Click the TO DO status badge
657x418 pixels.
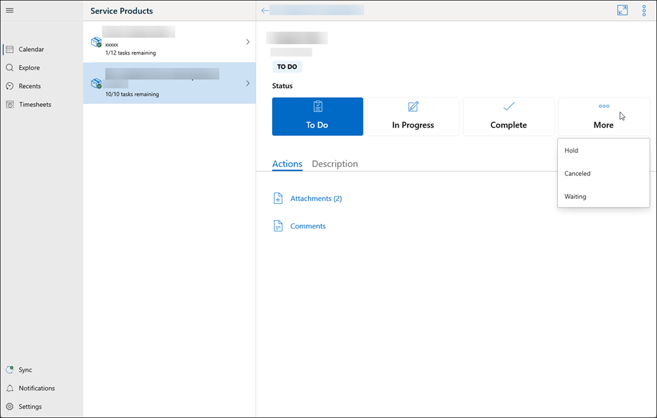point(287,66)
